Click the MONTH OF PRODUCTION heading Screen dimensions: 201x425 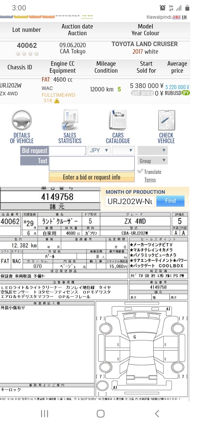135,192
